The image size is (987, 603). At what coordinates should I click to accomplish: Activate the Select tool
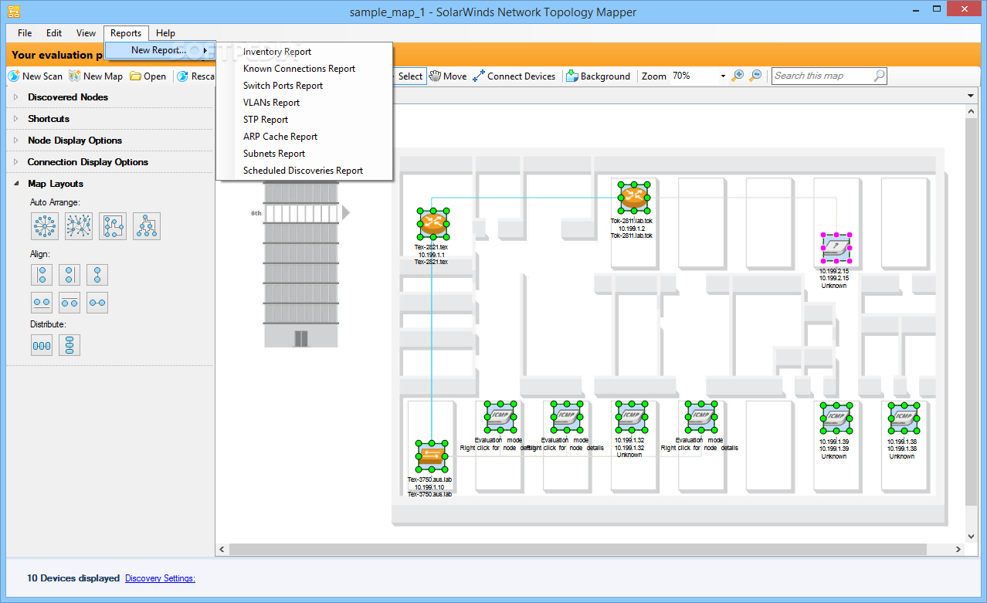click(409, 76)
